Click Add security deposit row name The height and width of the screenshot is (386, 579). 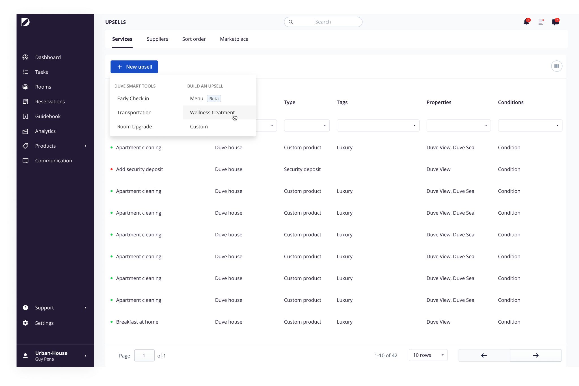[x=139, y=169]
